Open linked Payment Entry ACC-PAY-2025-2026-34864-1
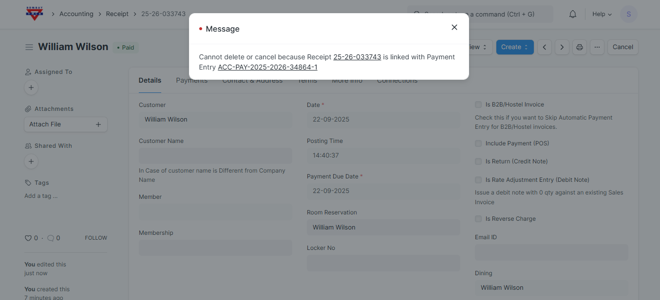The height and width of the screenshot is (300, 660). click(267, 67)
